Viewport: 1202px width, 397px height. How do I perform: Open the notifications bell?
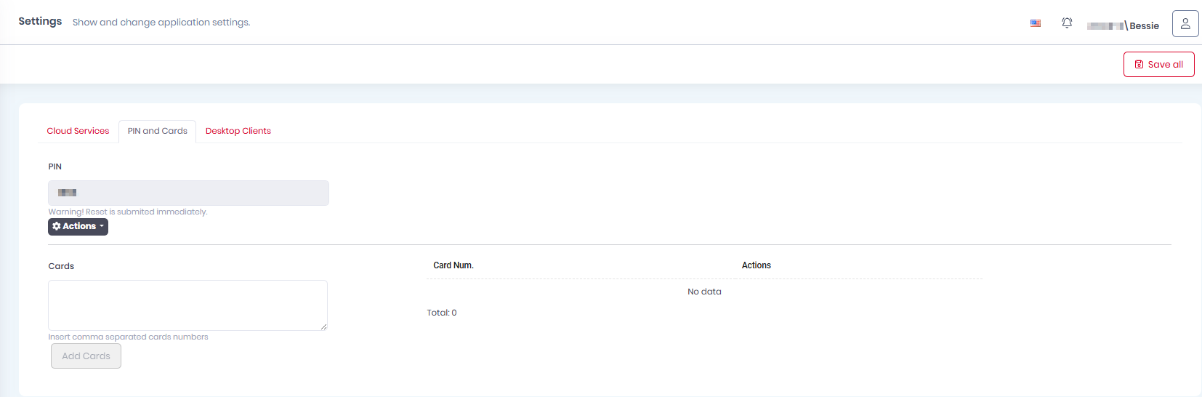pyautogui.click(x=1067, y=23)
